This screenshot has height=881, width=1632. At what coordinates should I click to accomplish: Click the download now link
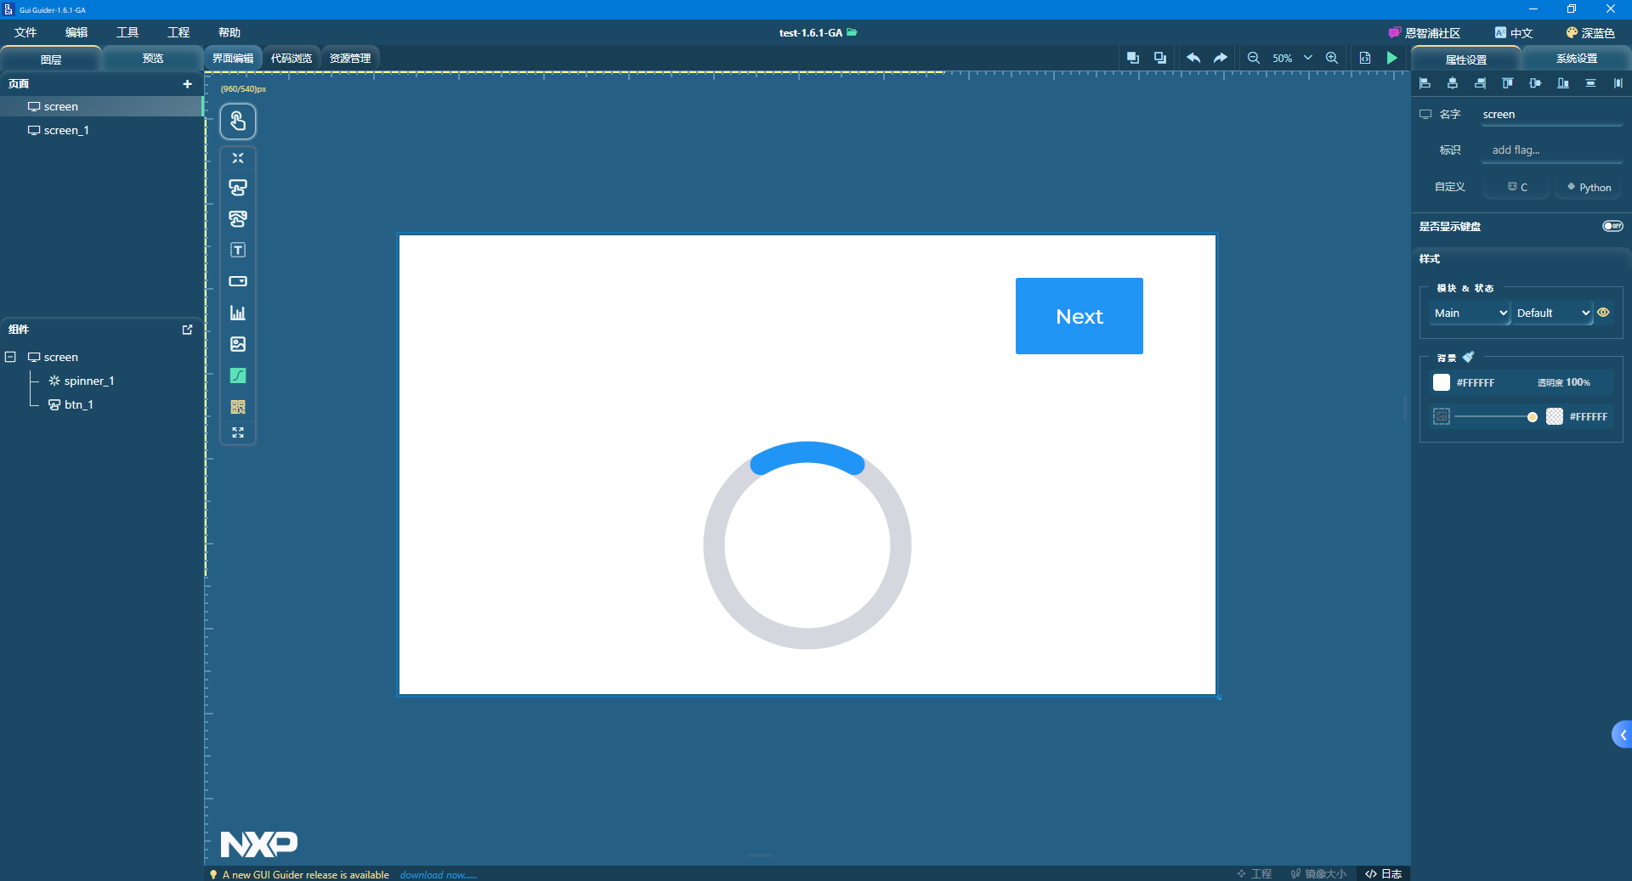click(439, 874)
